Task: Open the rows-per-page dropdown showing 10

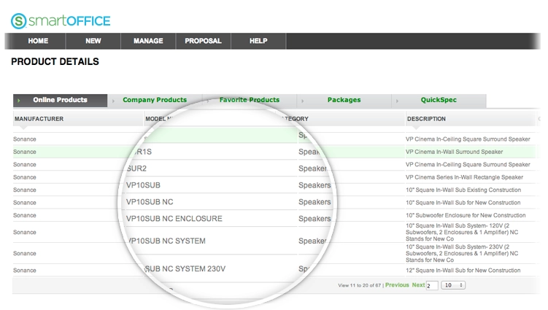Action: [453, 285]
